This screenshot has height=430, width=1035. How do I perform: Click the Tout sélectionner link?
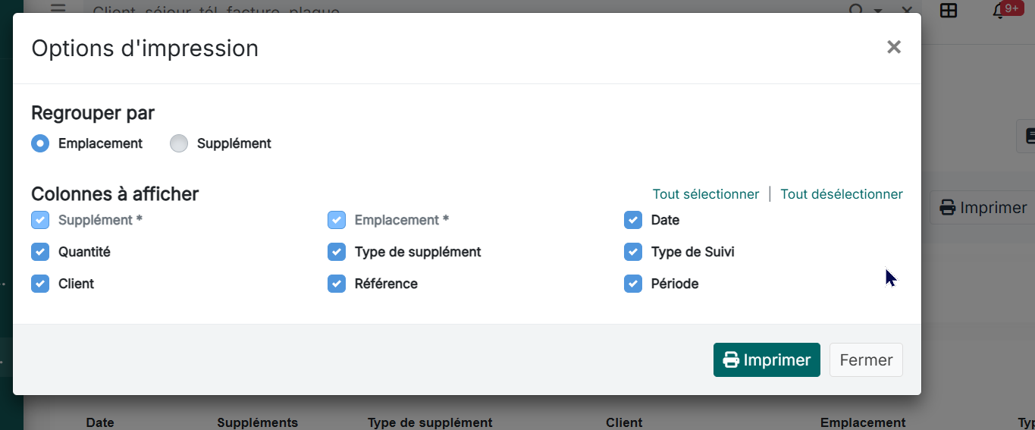point(705,194)
